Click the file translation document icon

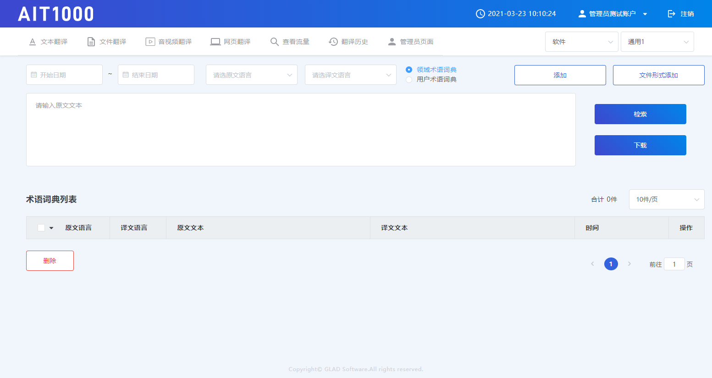coord(91,42)
